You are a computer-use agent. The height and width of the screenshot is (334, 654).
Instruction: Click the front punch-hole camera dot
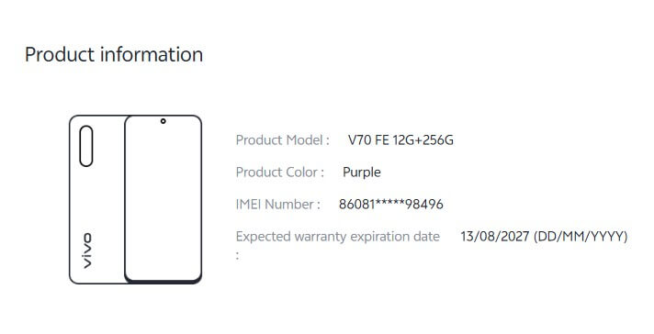pyautogui.click(x=163, y=121)
